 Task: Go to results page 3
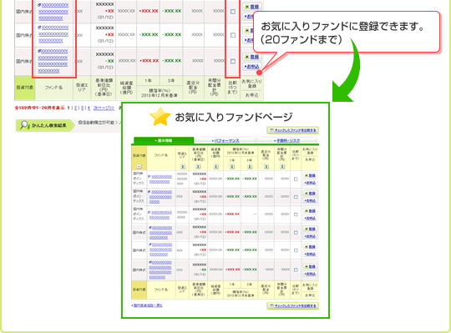[x=82, y=108]
